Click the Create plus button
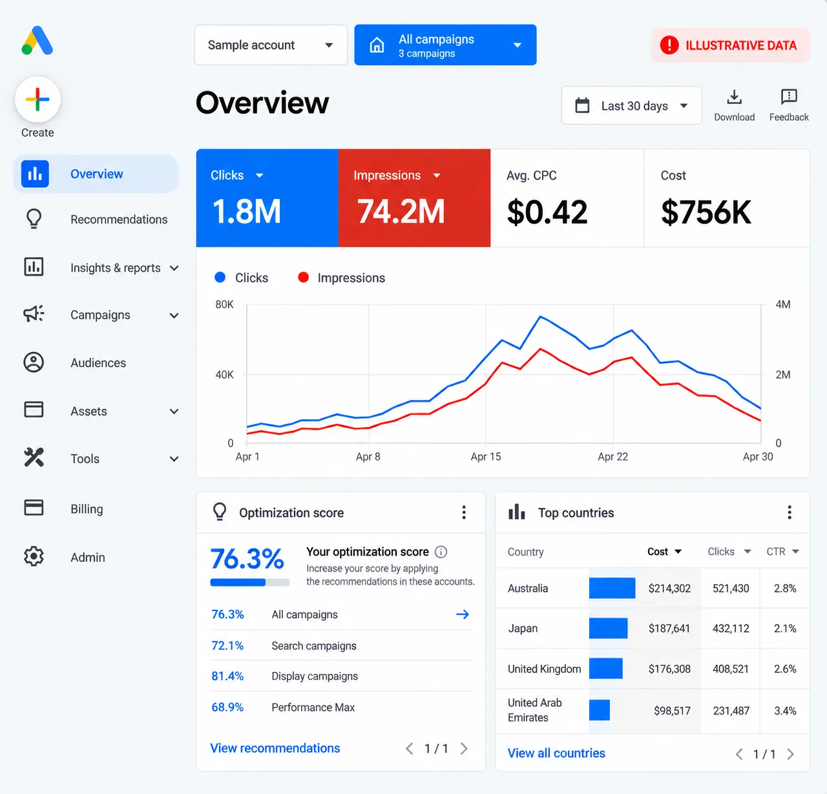This screenshot has width=827, height=794. (x=37, y=99)
